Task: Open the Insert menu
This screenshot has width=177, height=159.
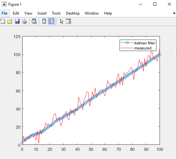Action: click(42, 13)
